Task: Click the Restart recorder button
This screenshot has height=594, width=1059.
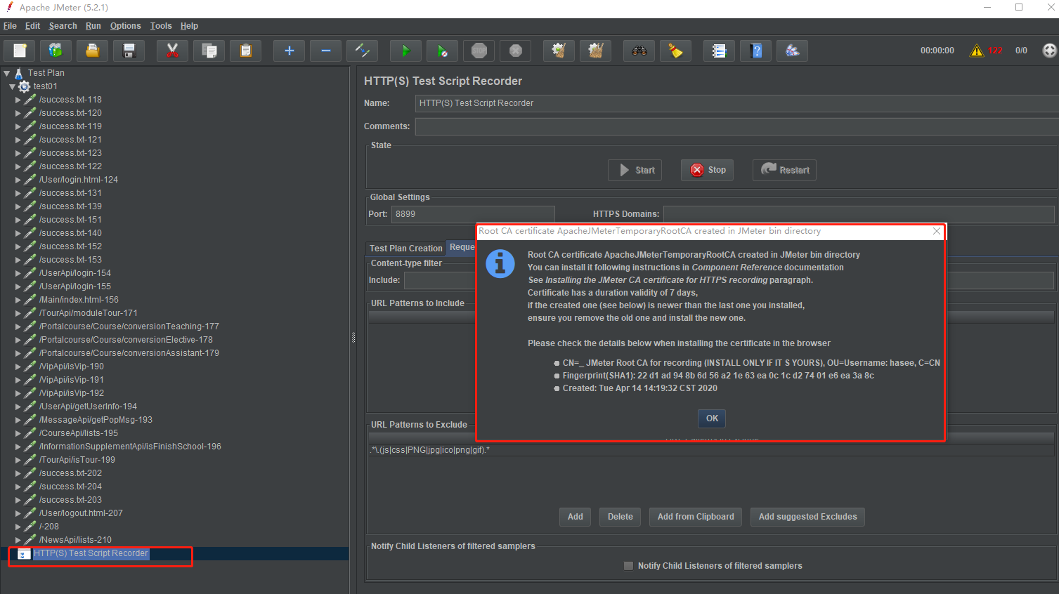Action: (x=784, y=170)
